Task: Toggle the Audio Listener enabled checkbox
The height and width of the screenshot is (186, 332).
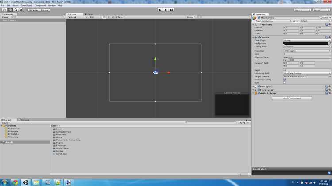Action: coord(259,93)
